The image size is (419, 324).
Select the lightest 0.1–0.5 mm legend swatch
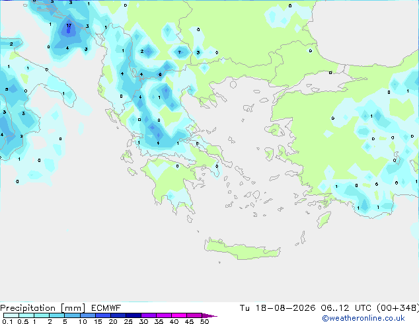[11, 315]
